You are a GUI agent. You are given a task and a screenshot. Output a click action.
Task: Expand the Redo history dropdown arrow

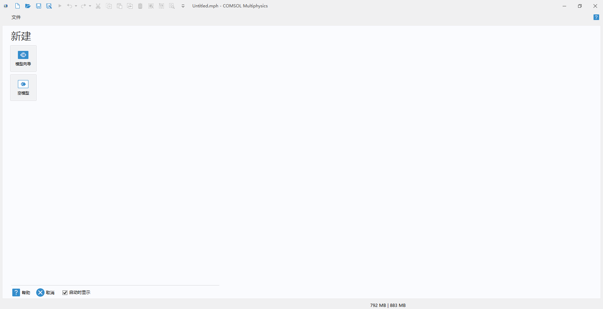click(x=90, y=6)
